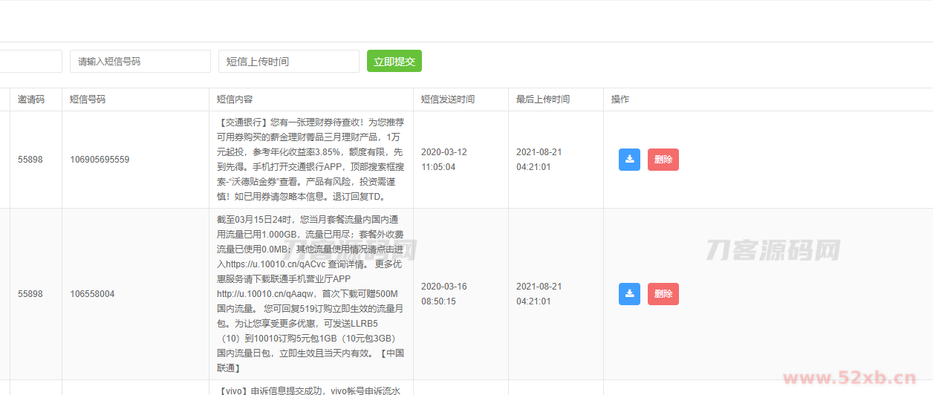Click the send time 2020-03-16 08:50:15

coord(443,294)
